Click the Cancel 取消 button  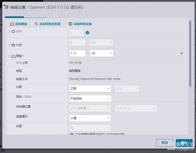click(165, 143)
